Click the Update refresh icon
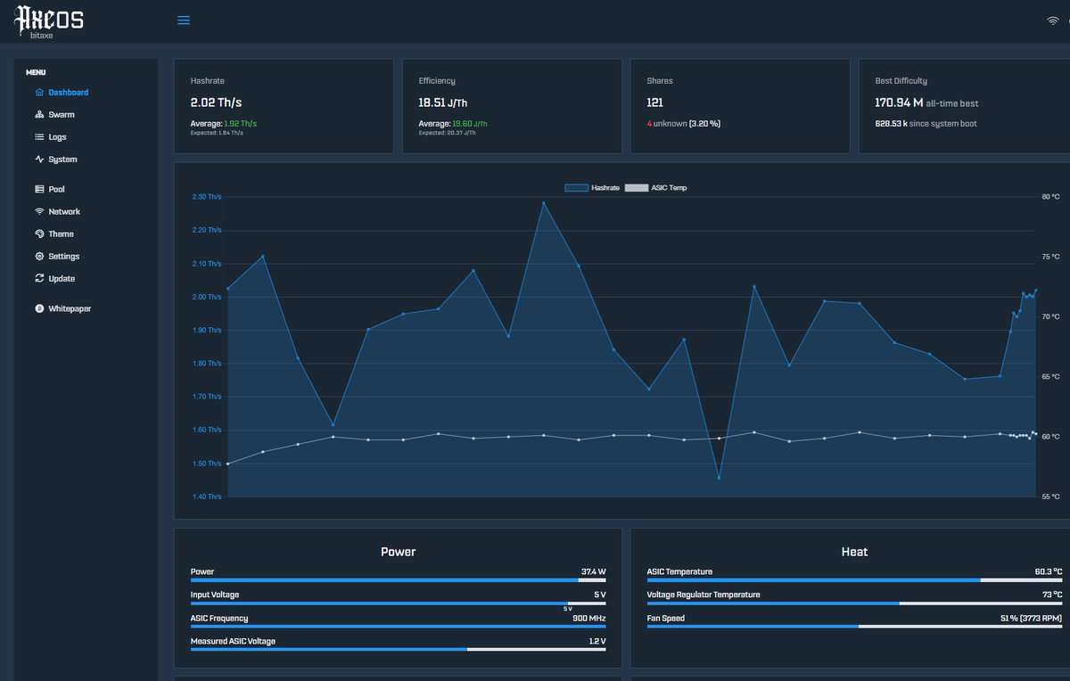1070x681 pixels. click(x=39, y=278)
